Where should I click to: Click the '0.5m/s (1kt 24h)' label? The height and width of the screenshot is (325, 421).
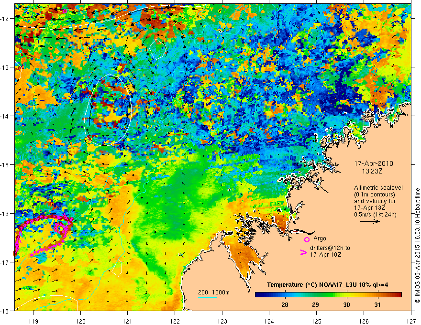[375, 214]
